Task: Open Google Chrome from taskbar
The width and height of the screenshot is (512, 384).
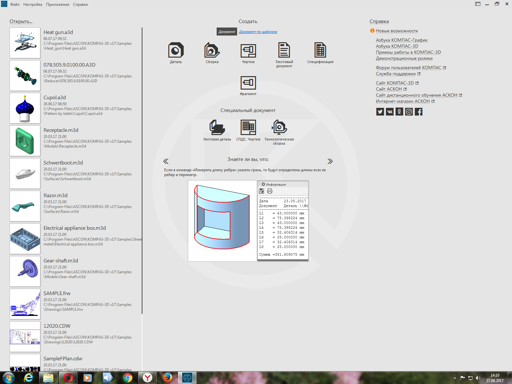Action: [128, 378]
